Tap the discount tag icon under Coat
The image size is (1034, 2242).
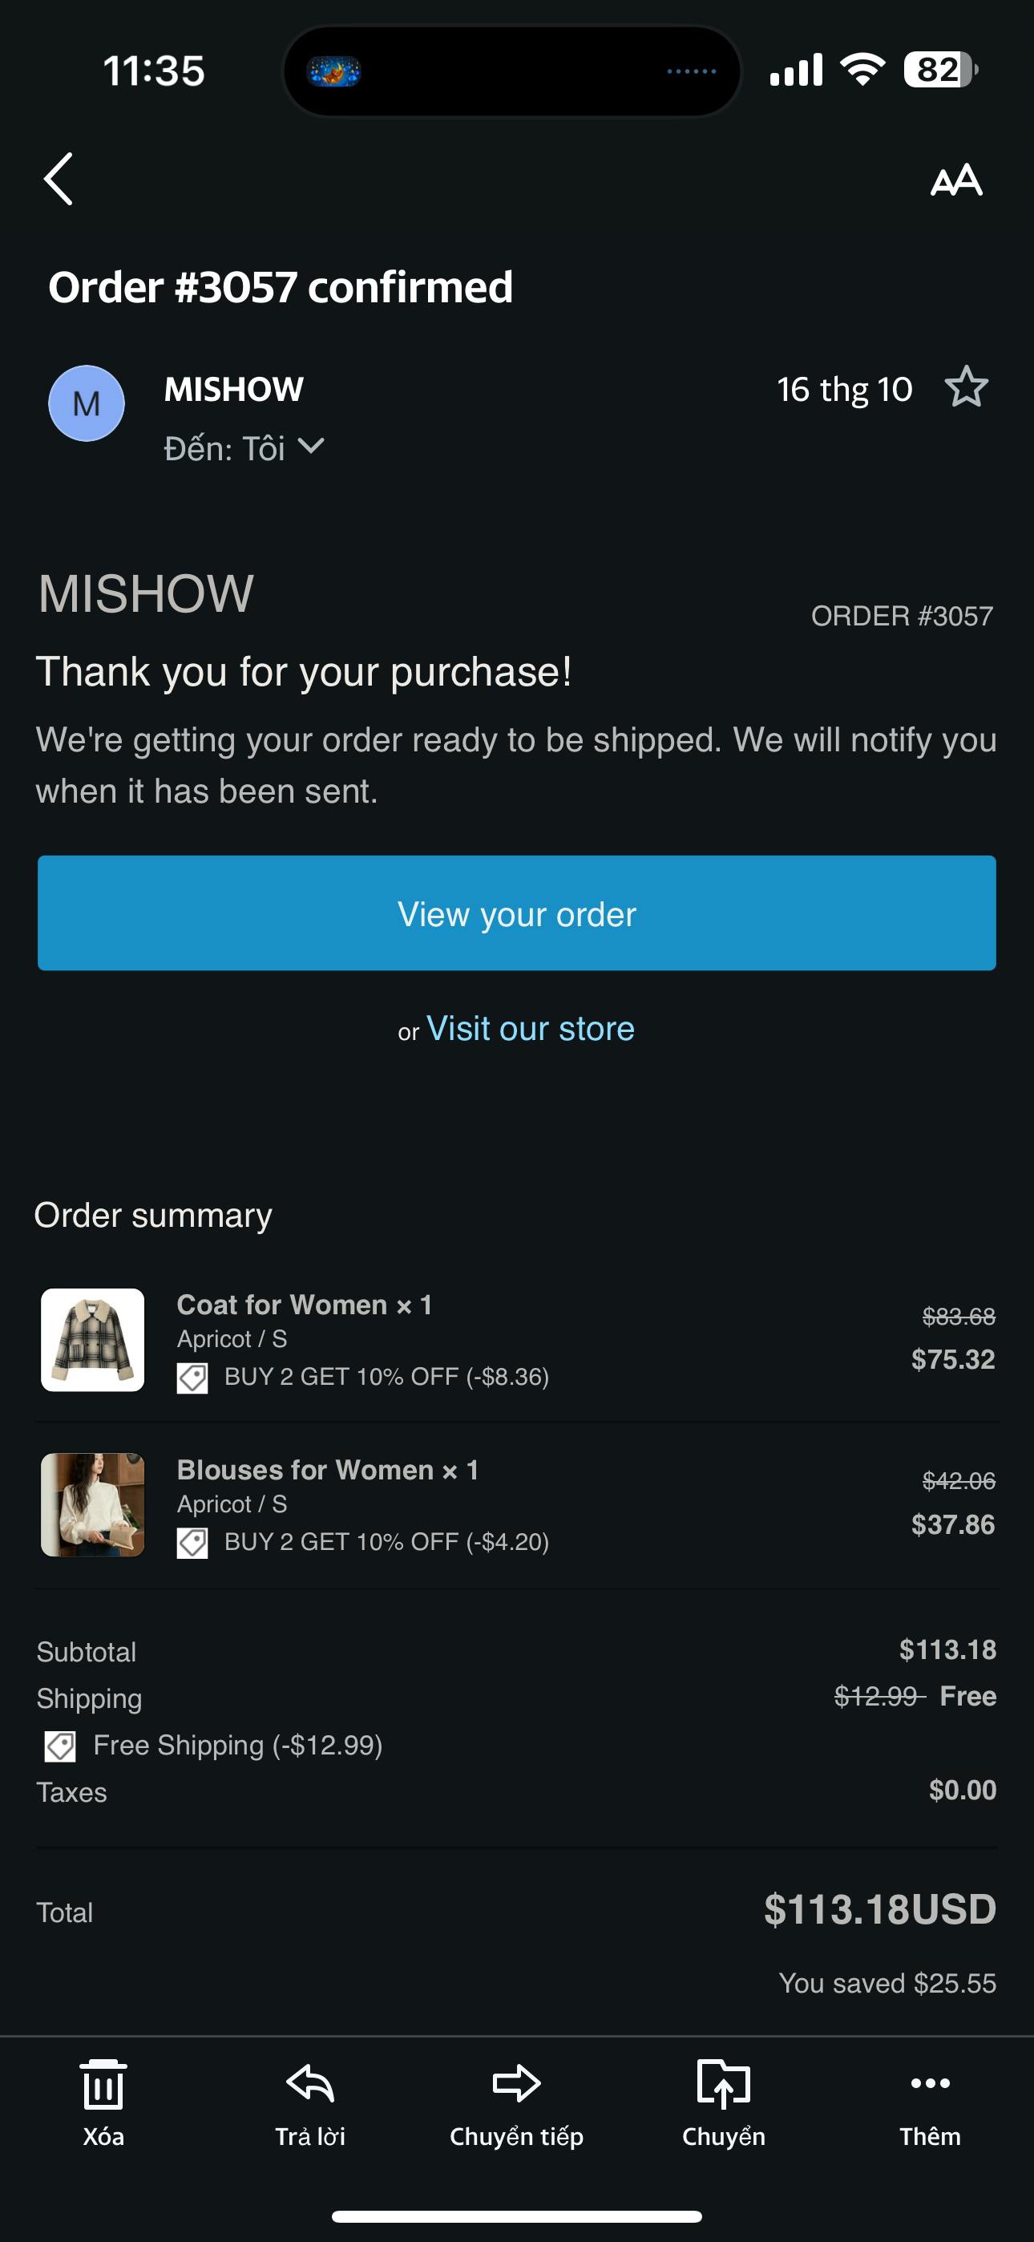192,1378
